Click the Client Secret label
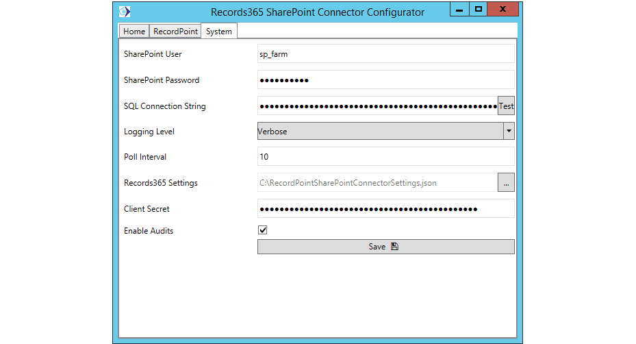Screen dimensions: 636x344 click(x=147, y=209)
